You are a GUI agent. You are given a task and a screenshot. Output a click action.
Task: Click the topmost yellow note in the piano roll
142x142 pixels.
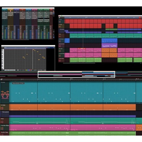[34, 50]
